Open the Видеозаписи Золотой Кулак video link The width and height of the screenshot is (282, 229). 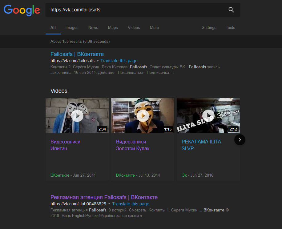(x=133, y=145)
